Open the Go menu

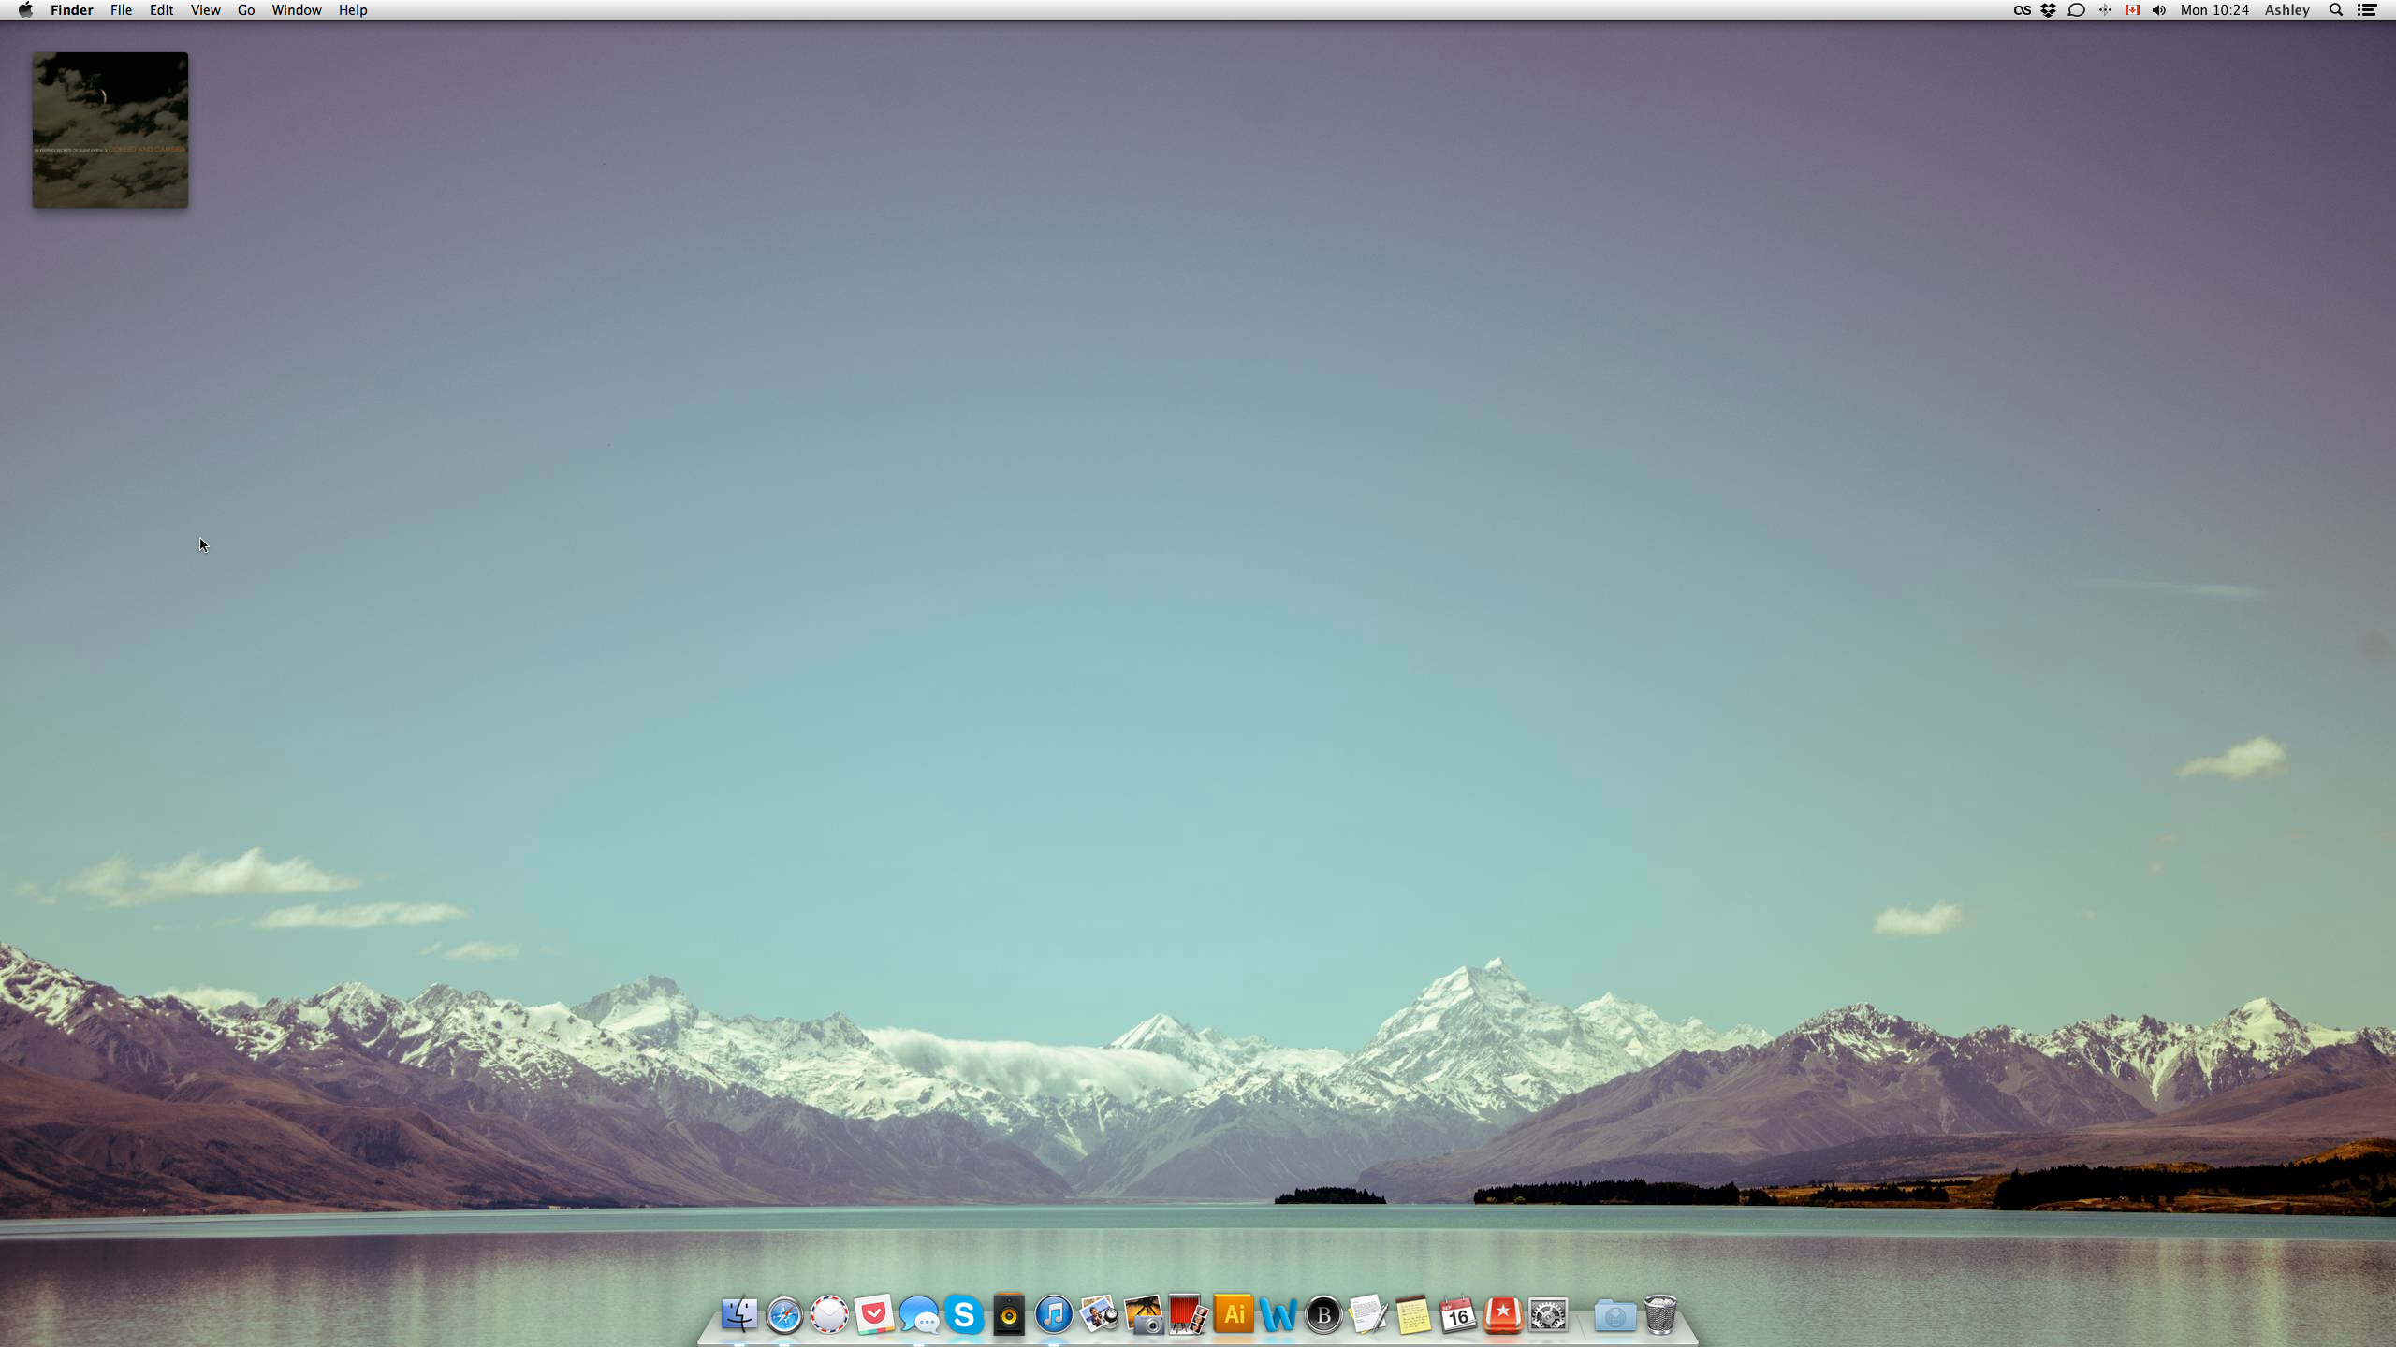(x=246, y=10)
